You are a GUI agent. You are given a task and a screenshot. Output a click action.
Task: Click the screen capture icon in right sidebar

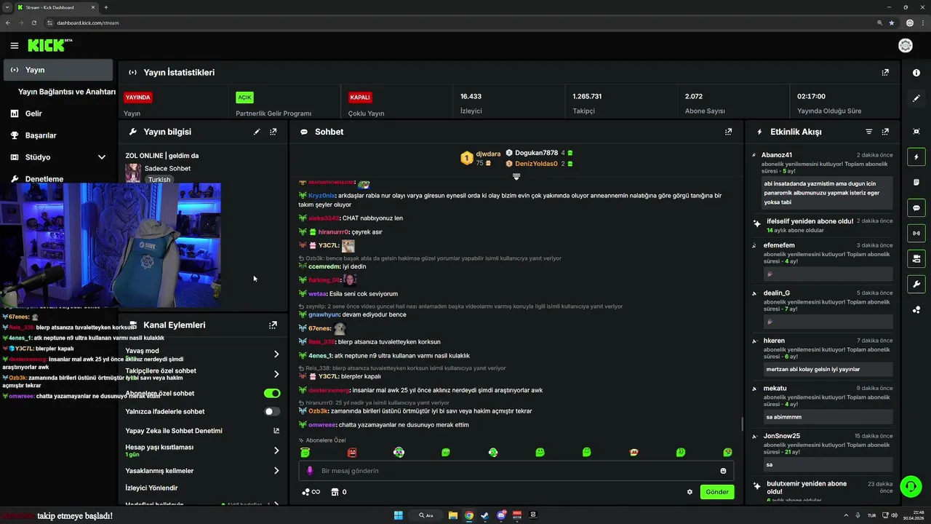point(916,132)
